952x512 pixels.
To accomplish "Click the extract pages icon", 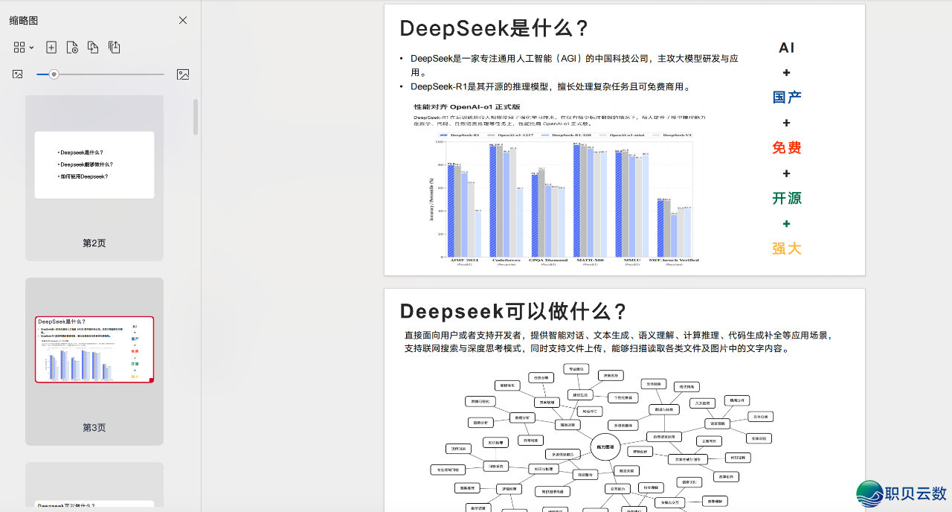I will click(x=114, y=48).
